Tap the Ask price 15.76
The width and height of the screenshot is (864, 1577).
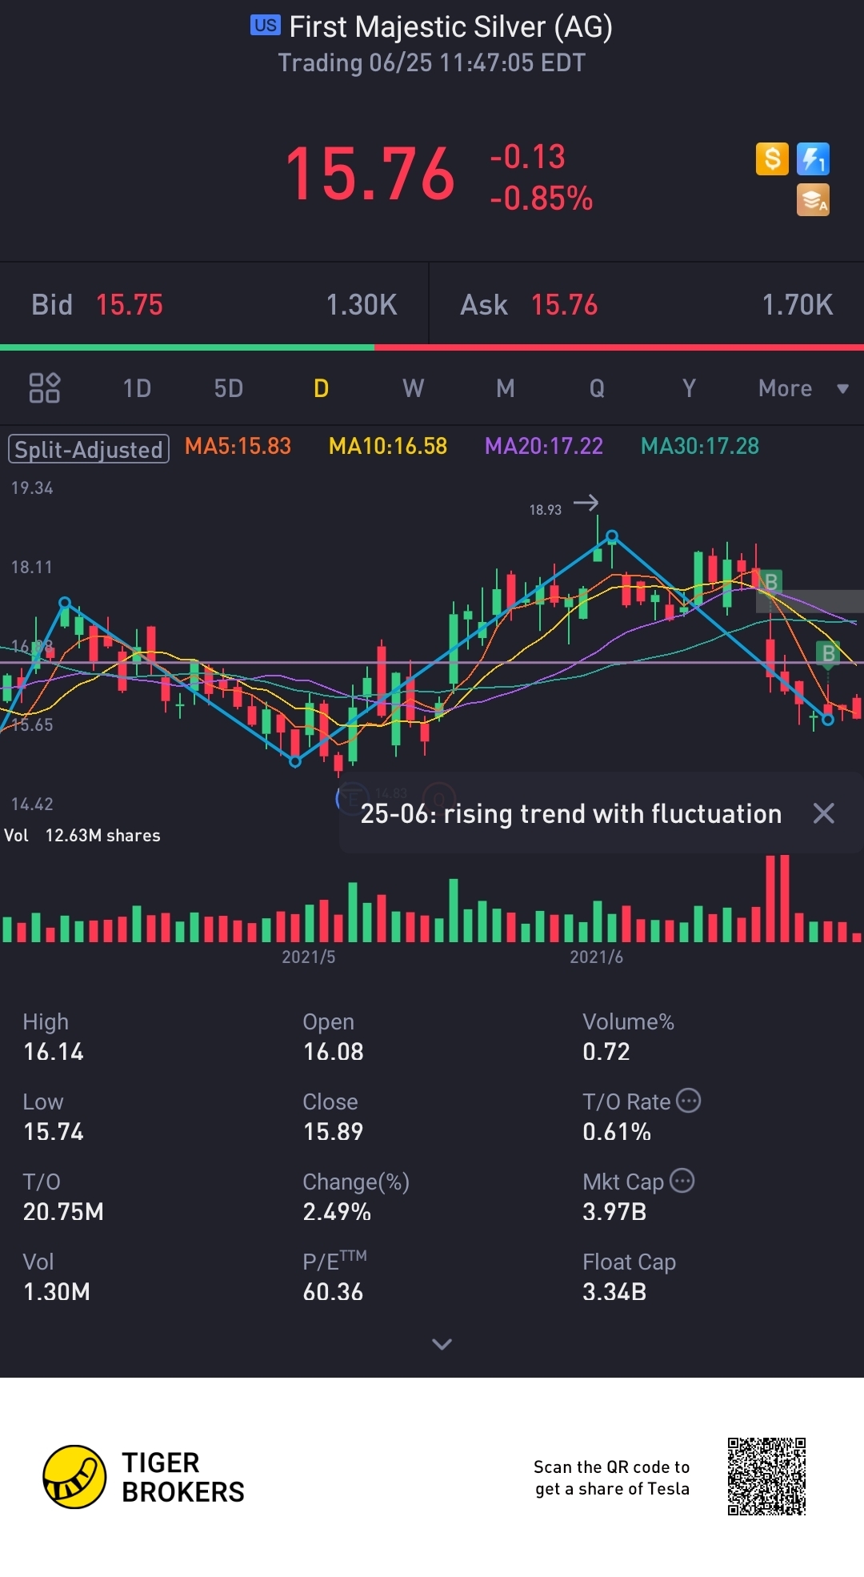point(565,305)
